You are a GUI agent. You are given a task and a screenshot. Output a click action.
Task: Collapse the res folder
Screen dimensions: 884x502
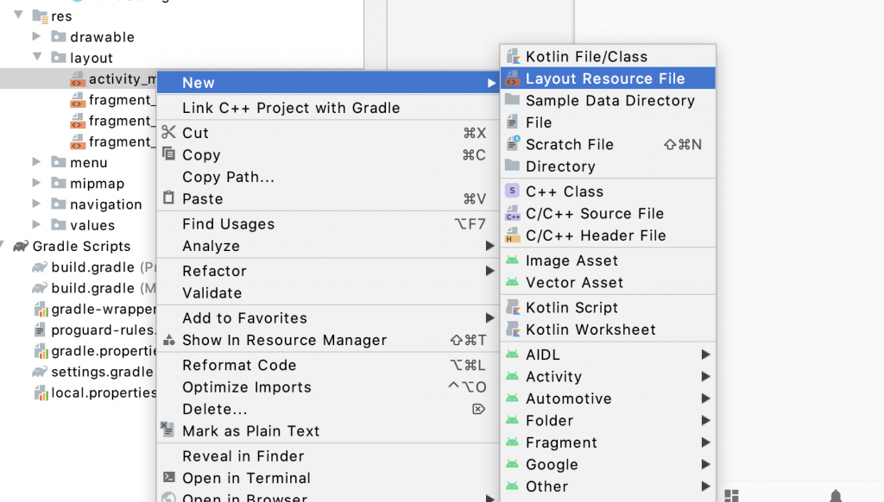(x=18, y=16)
